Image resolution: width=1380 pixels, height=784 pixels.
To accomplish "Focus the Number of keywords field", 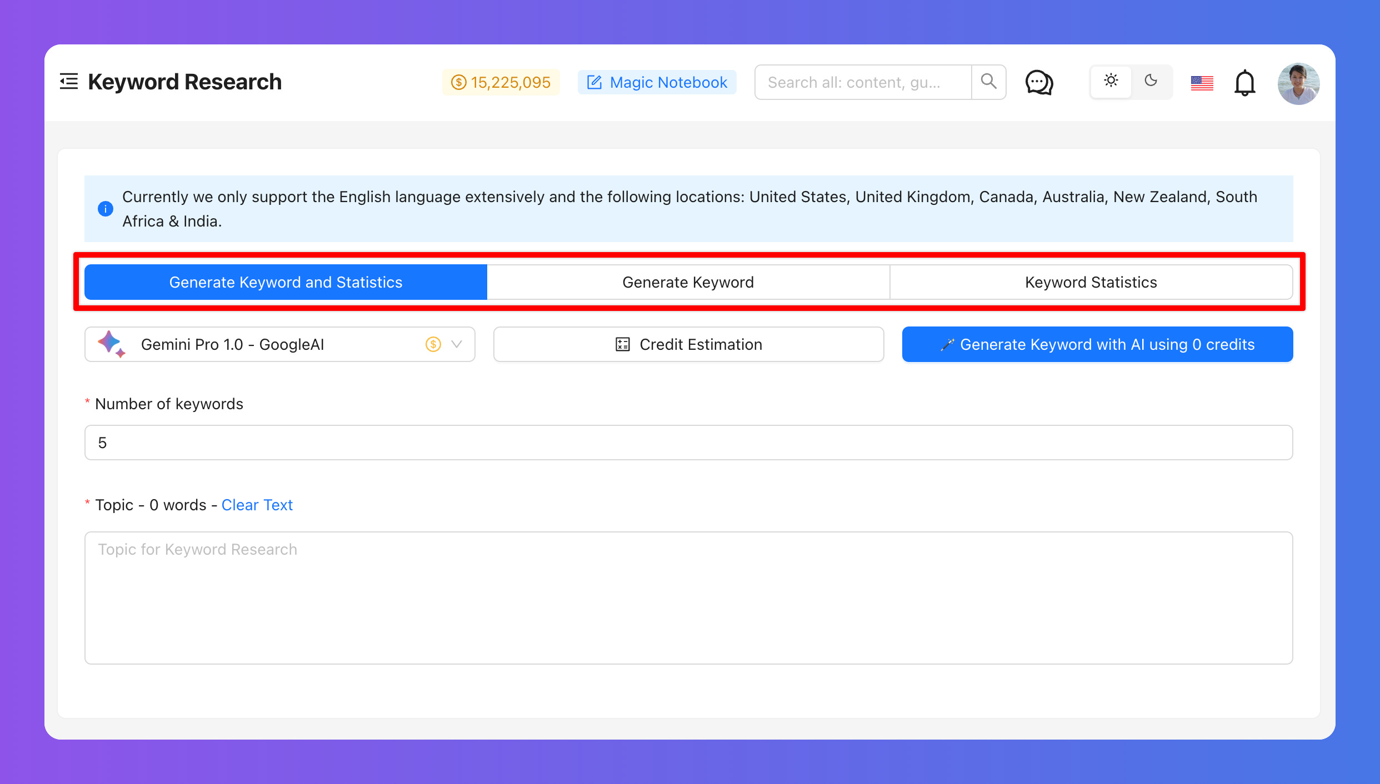I will tap(688, 443).
